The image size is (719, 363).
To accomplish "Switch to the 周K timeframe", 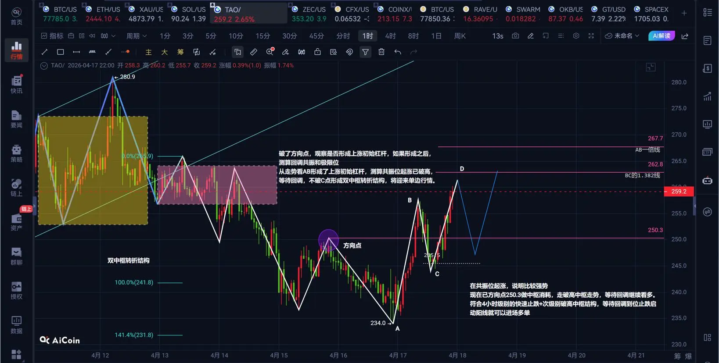I will pyautogui.click(x=460, y=36).
